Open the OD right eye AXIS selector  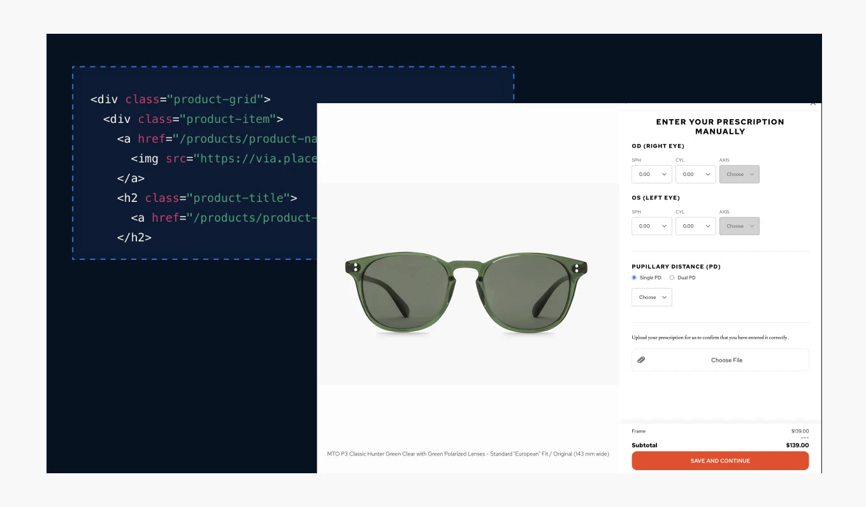click(739, 175)
